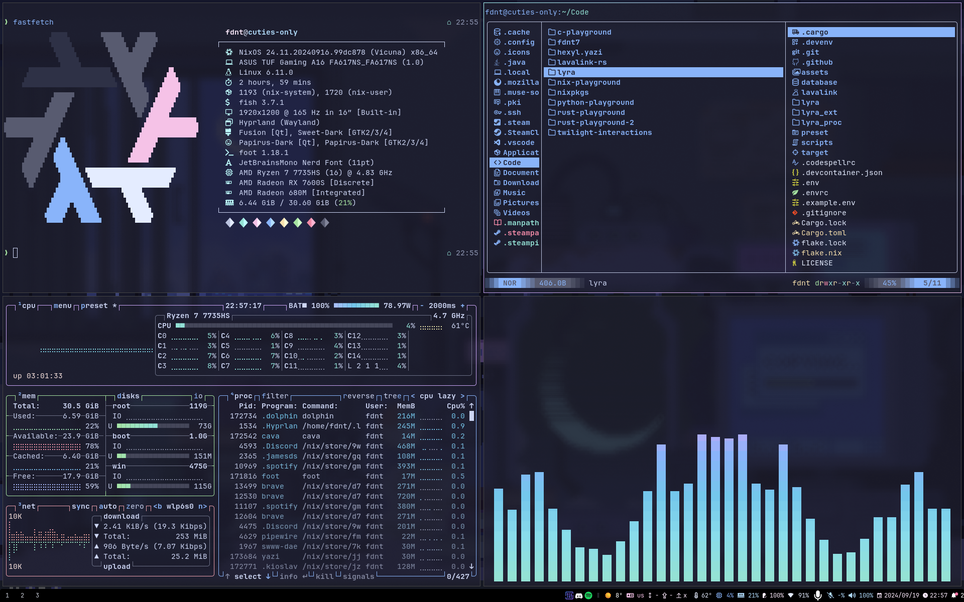Click the key icon beside .ssh entry
964x602 pixels.
497,112
